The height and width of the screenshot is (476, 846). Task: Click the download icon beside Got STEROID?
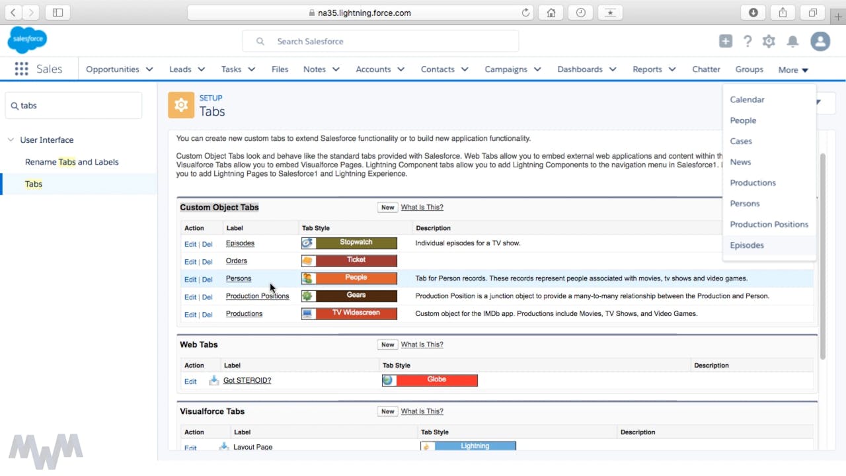213,380
